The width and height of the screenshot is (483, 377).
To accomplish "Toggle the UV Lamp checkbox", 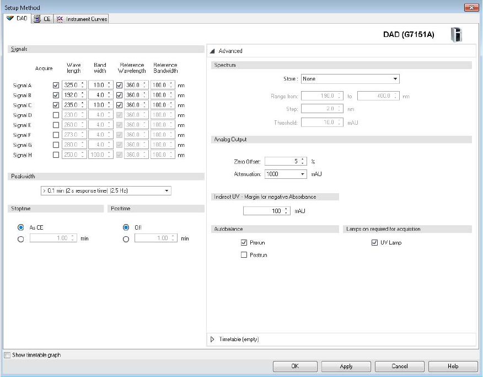I will tap(375, 243).
